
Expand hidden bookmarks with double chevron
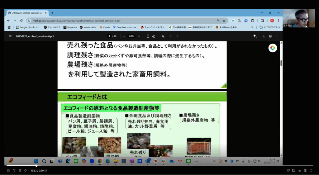[x=252, y=27]
